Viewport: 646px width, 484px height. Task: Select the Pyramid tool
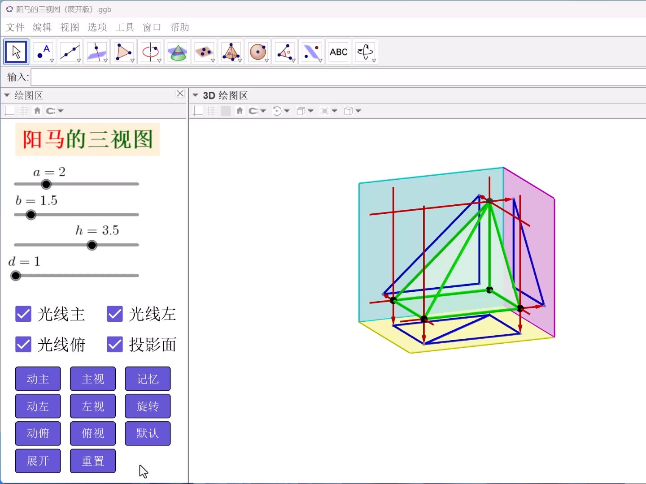pyautogui.click(x=231, y=52)
